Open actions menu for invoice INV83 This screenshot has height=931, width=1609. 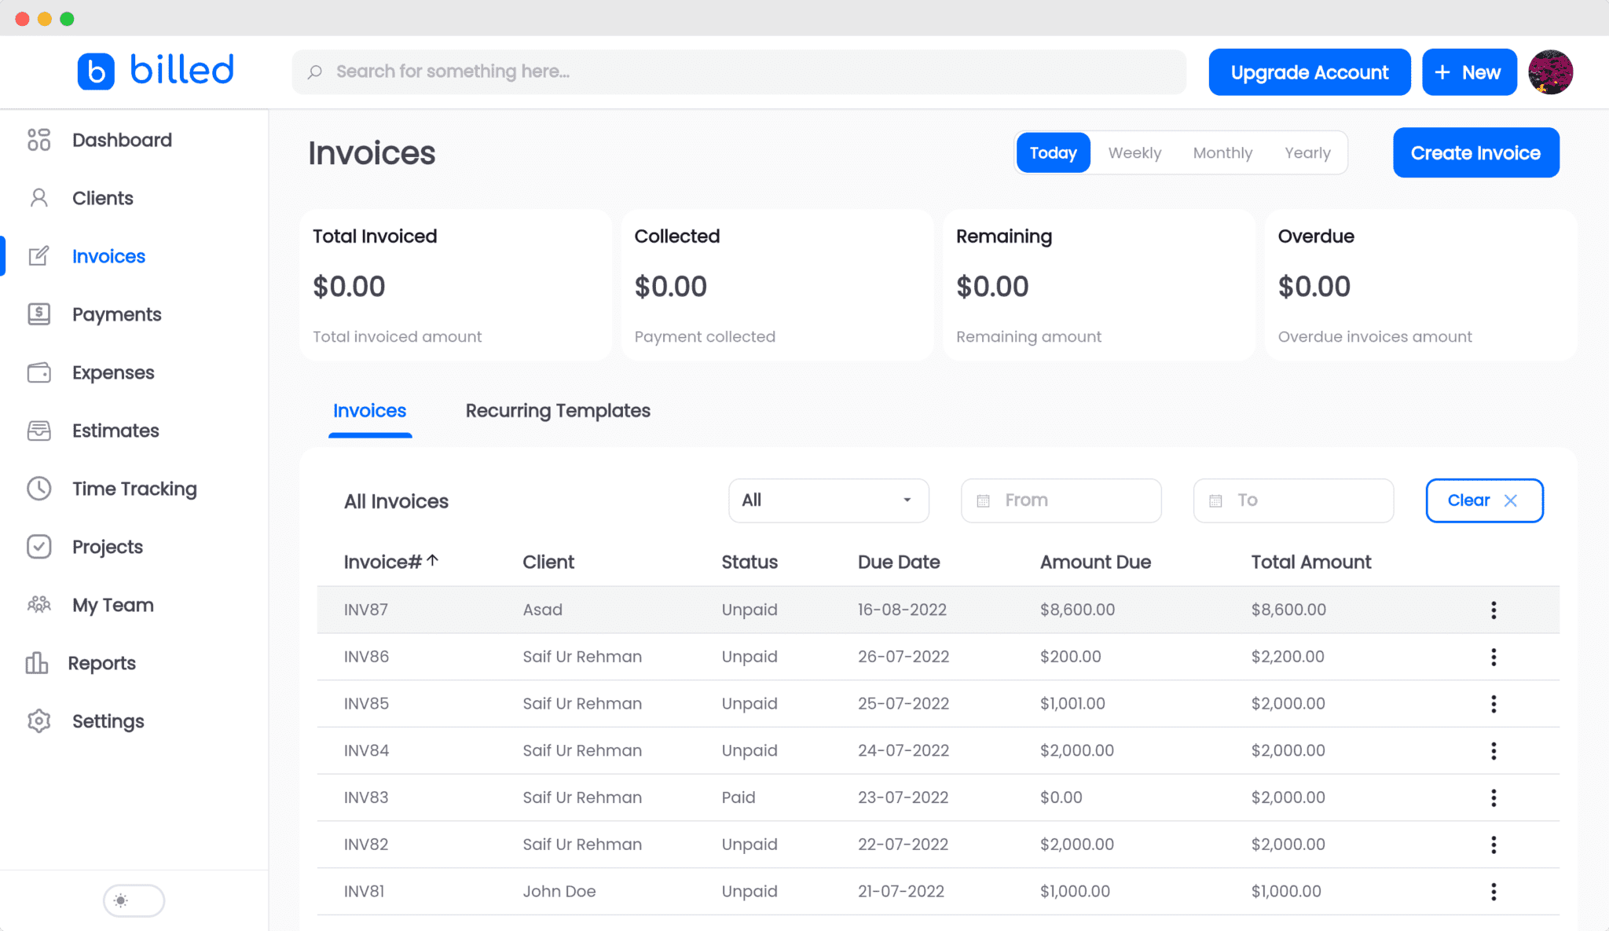pos(1494,797)
